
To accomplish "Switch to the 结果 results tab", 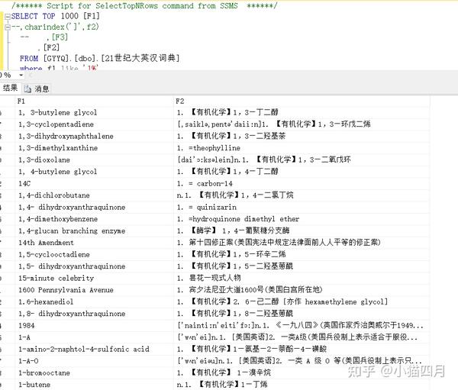I will (x=10, y=88).
